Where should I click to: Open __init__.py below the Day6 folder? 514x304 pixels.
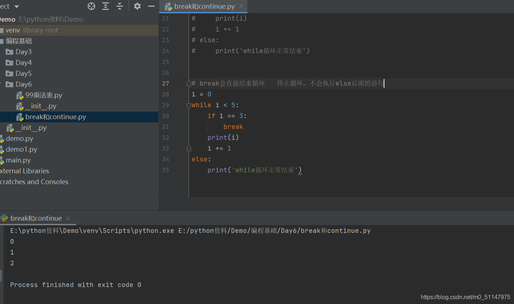point(31,128)
